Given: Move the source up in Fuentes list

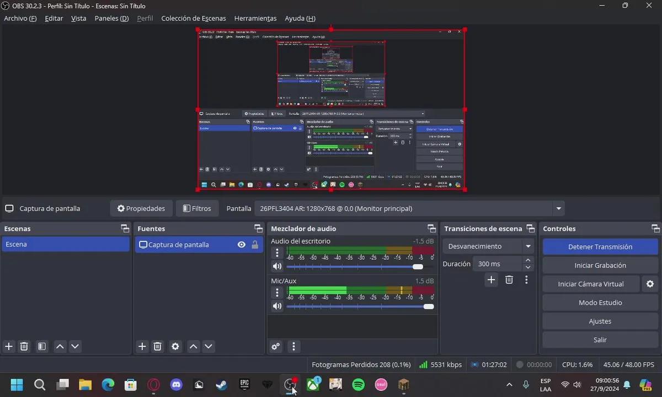Looking at the screenshot, I should [x=193, y=346].
